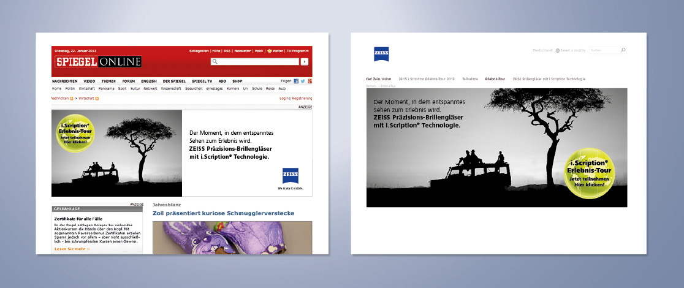Go to the Home section tab
This screenshot has height=288, width=684.
pos(57,89)
